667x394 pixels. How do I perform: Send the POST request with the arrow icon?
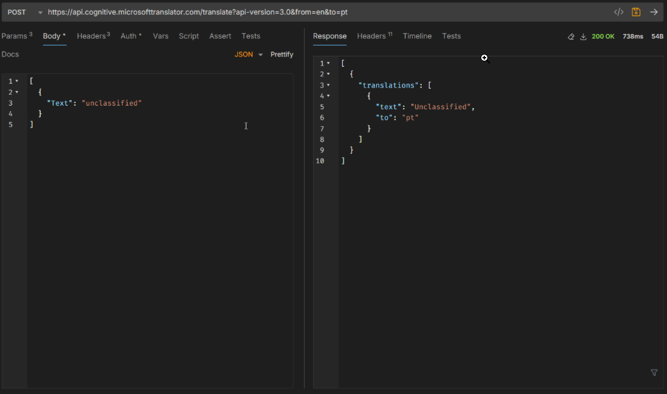pyautogui.click(x=653, y=12)
